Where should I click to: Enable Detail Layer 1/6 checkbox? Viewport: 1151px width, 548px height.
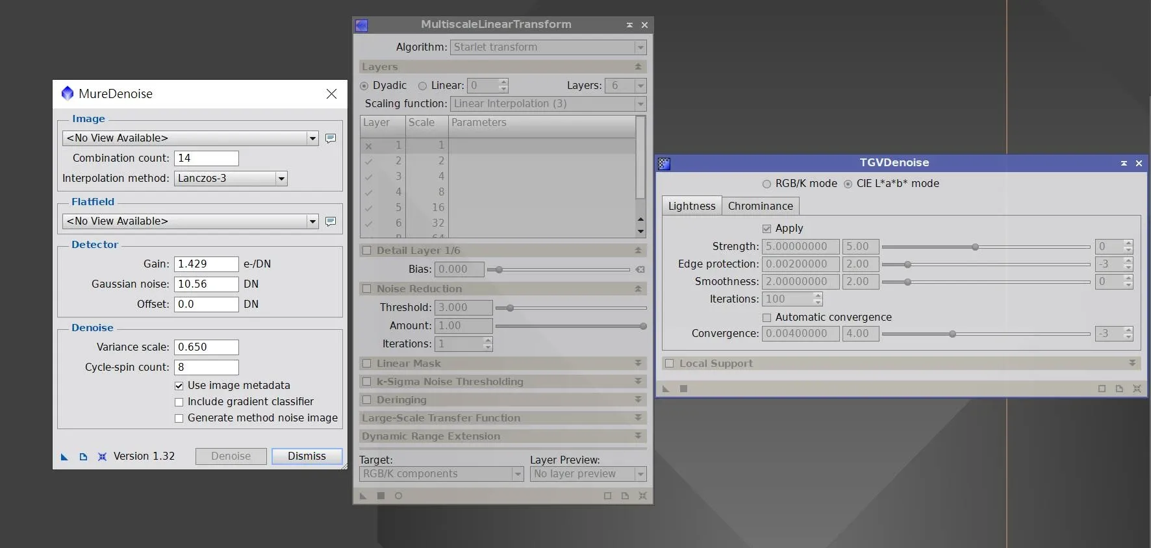tap(367, 251)
